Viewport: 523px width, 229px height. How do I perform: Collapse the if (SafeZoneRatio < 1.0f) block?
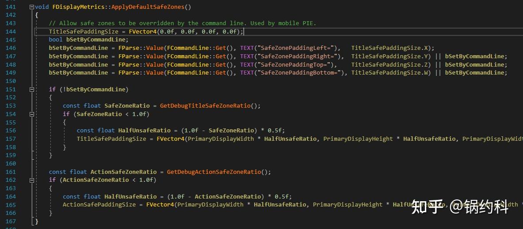32,114
